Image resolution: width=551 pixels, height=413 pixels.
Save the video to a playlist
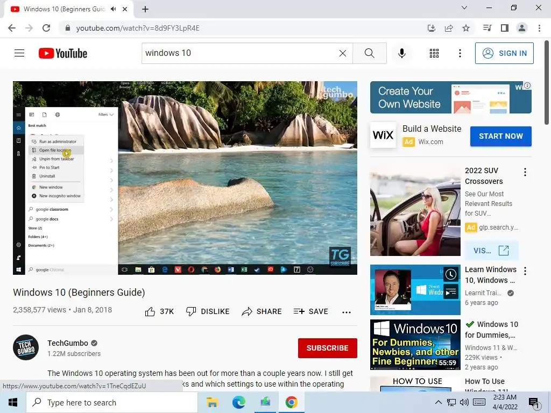pyautogui.click(x=310, y=311)
